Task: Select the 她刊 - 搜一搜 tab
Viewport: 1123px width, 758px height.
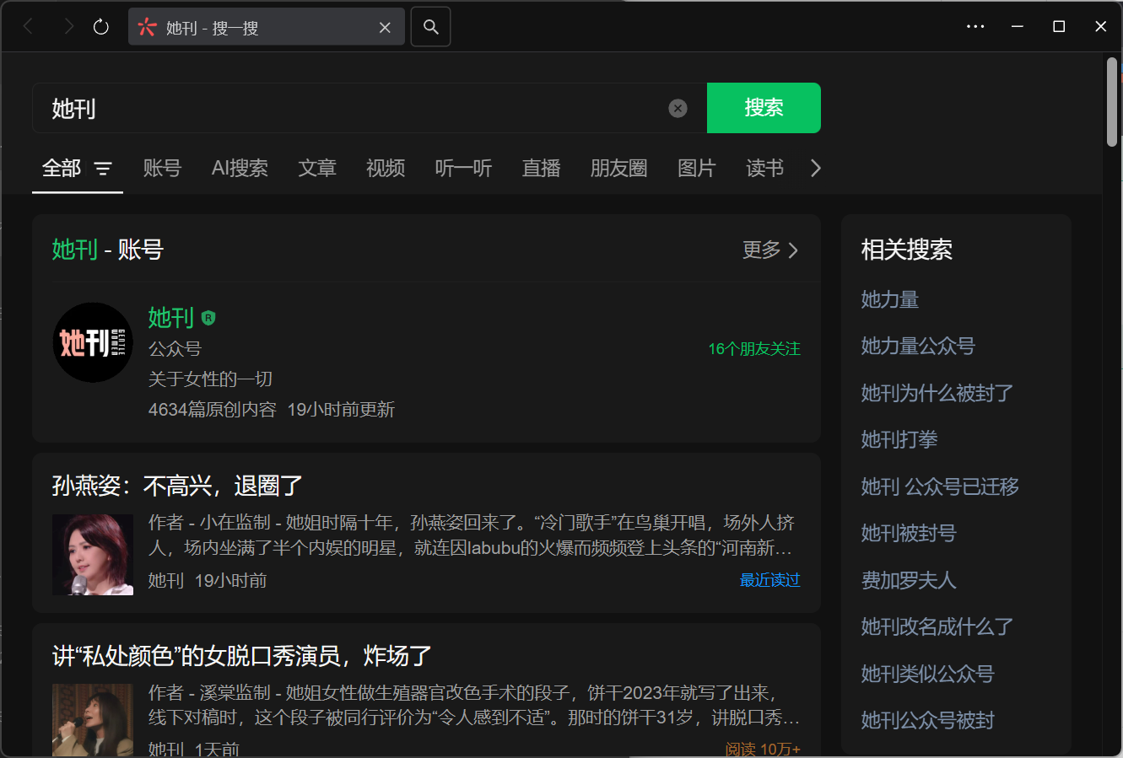Action: click(x=267, y=27)
